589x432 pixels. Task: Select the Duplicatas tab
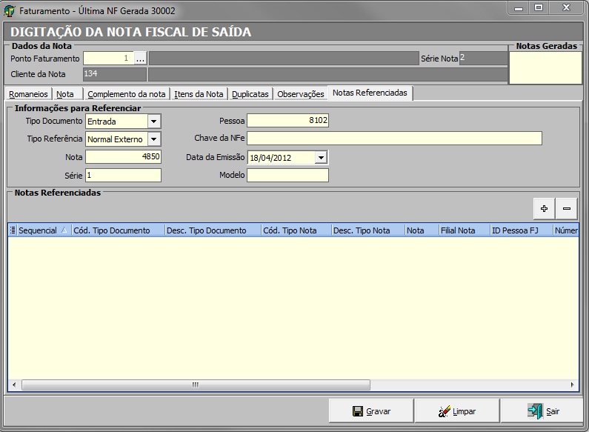pyautogui.click(x=250, y=94)
